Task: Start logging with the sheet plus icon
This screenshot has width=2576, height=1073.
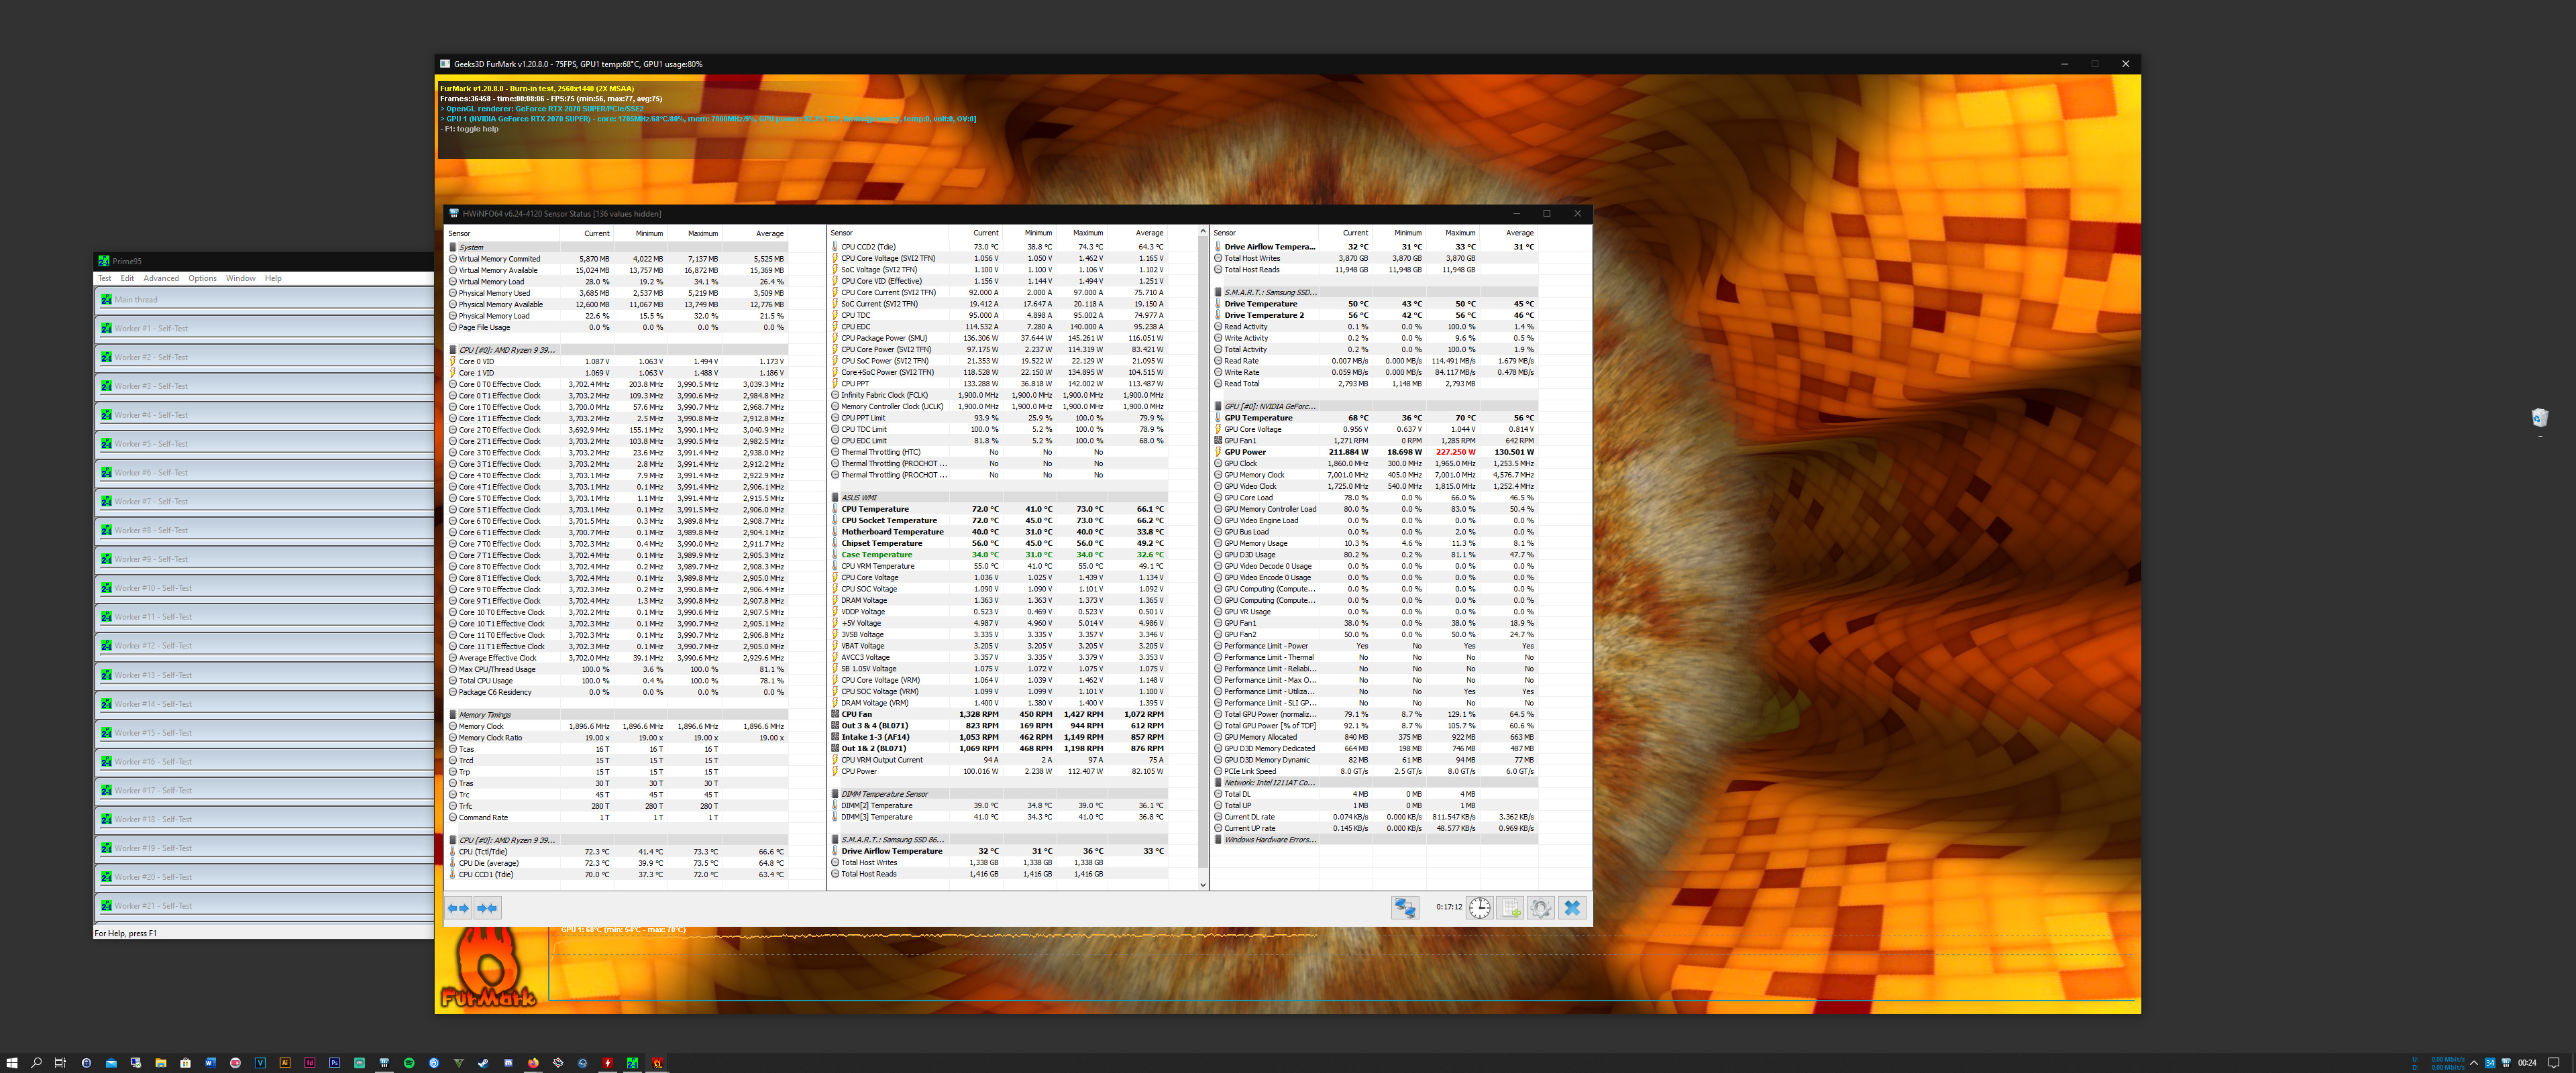Action: pyautogui.click(x=1510, y=908)
